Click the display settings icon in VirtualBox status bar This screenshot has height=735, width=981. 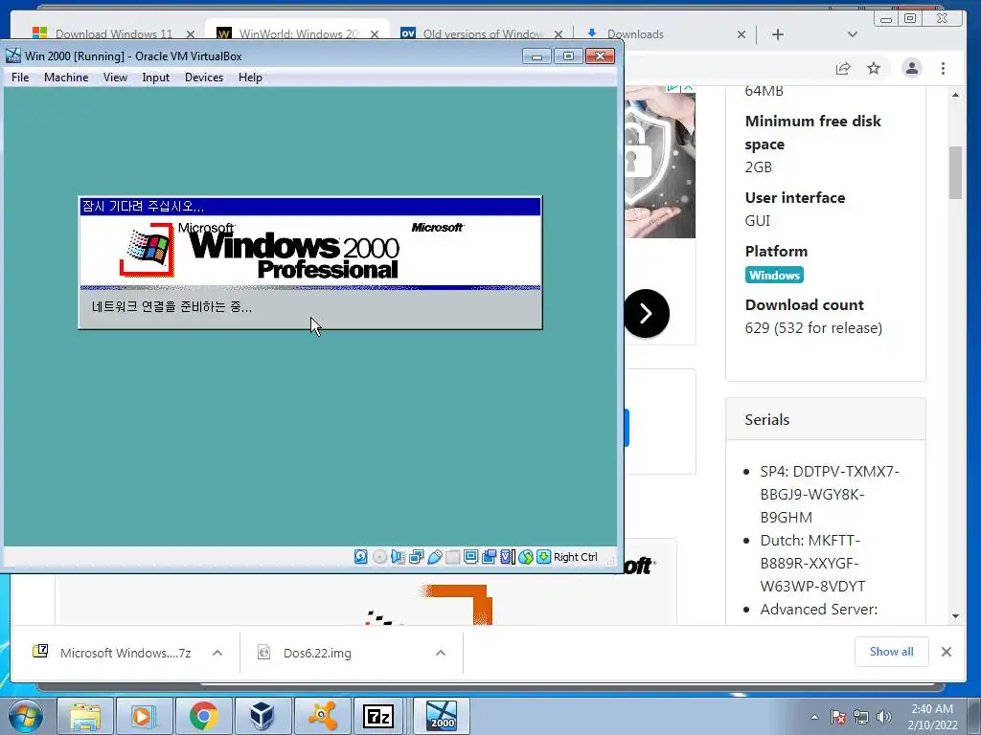pos(470,557)
